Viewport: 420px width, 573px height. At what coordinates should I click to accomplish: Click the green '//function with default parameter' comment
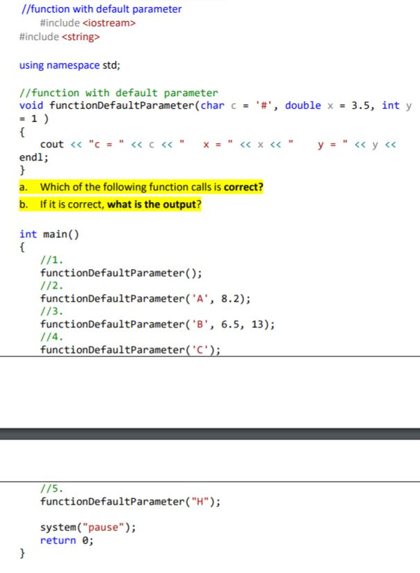(119, 93)
